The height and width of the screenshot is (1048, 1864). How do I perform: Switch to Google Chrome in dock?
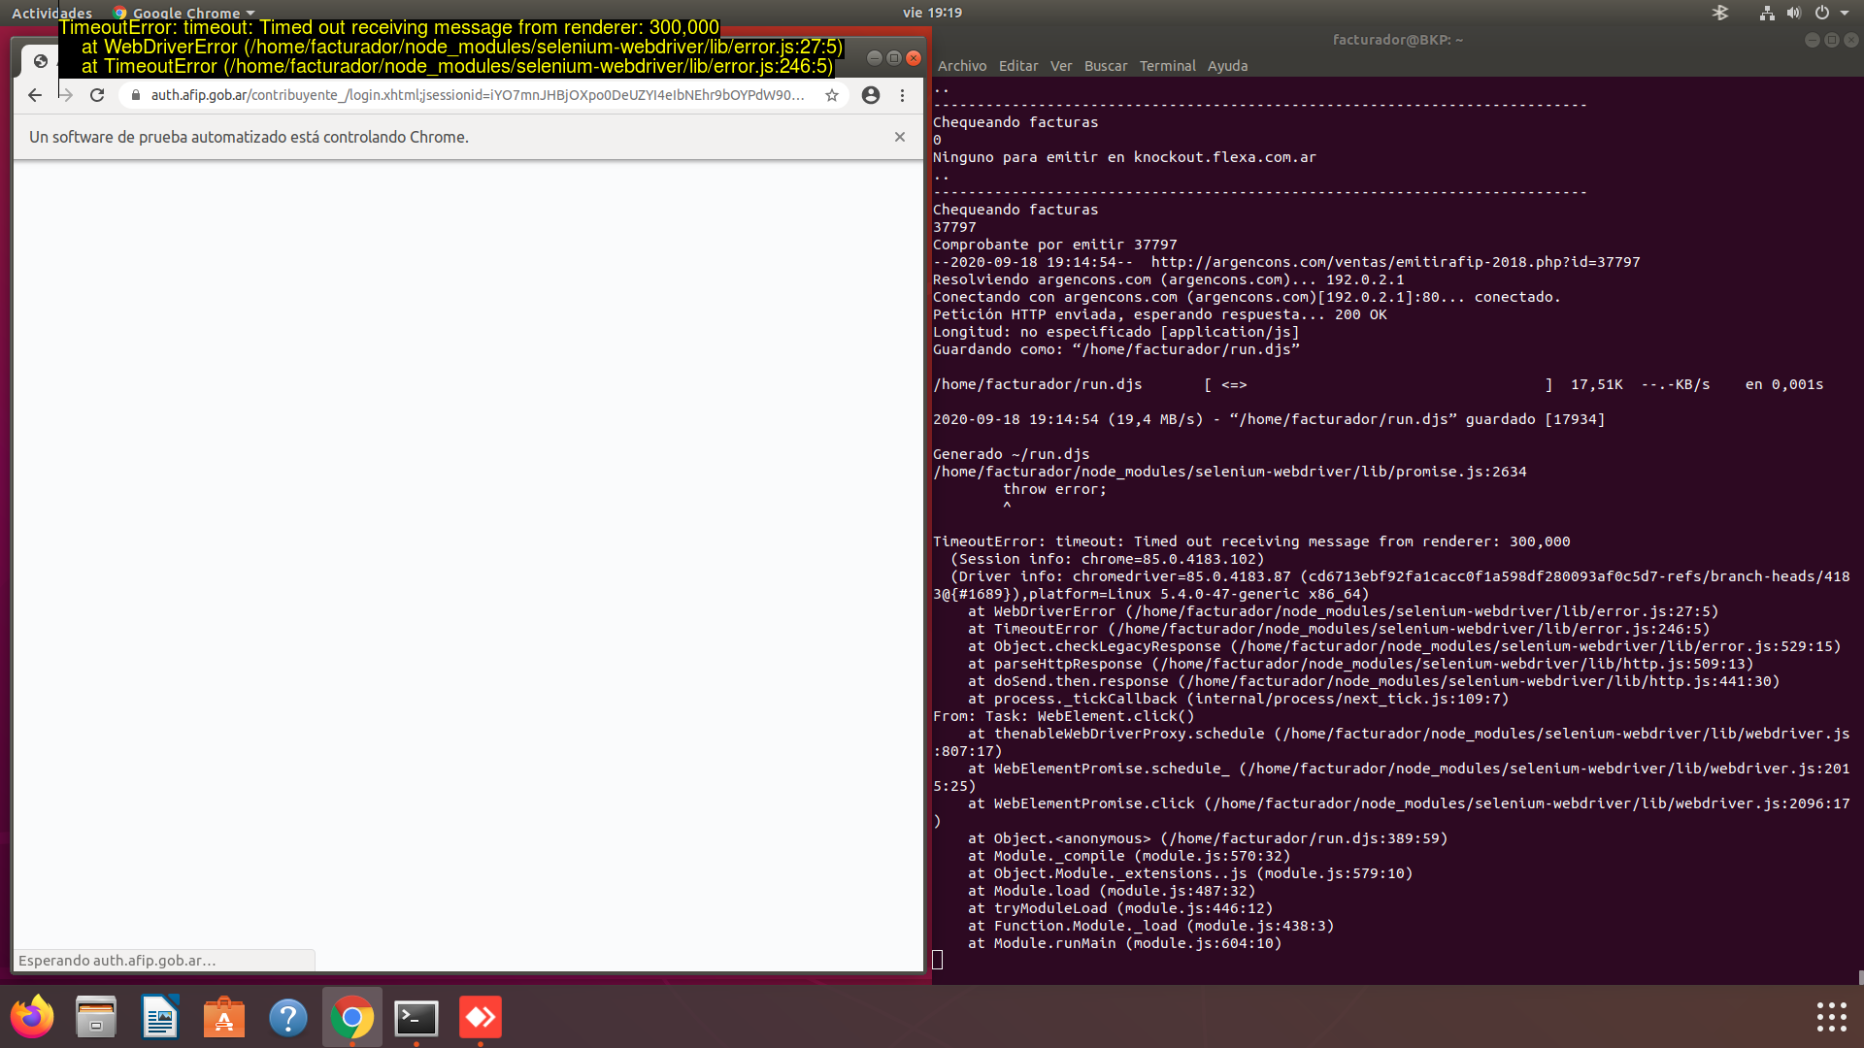(352, 1017)
